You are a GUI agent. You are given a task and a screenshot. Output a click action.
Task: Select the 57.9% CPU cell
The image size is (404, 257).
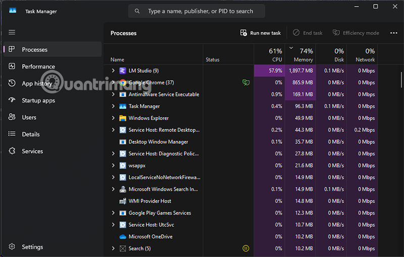click(x=270, y=71)
